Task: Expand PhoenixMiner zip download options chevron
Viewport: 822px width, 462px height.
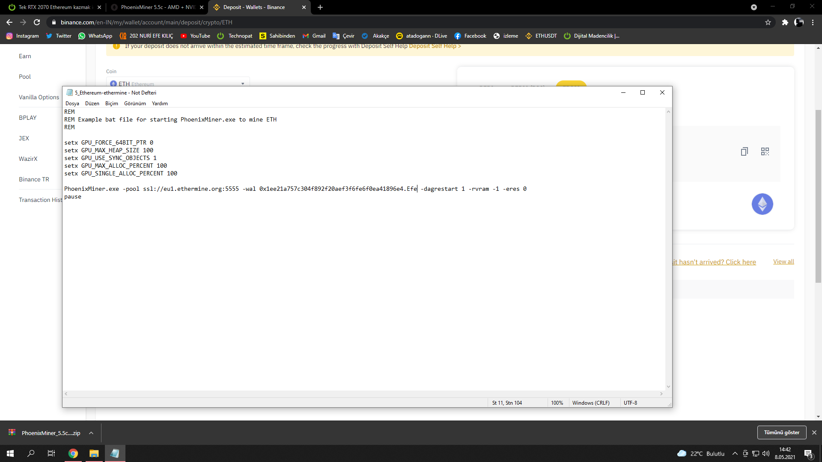Action: tap(91, 433)
